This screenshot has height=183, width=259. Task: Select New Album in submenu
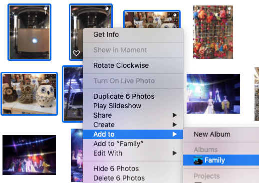coord(221,134)
